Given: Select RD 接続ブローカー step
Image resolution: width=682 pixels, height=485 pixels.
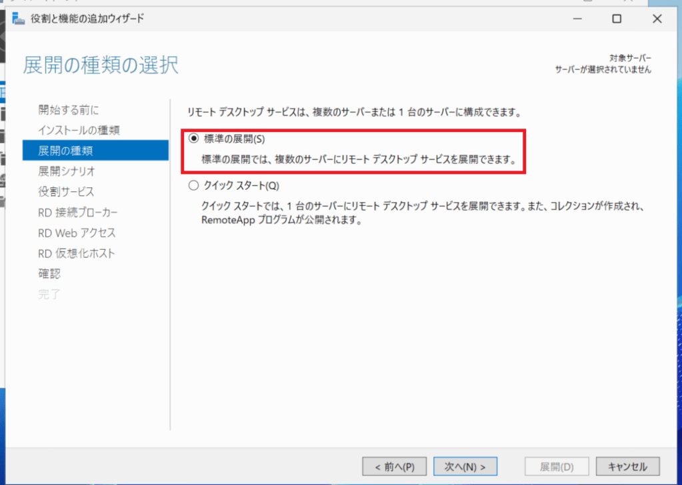Looking at the screenshot, I should tap(78, 213).
